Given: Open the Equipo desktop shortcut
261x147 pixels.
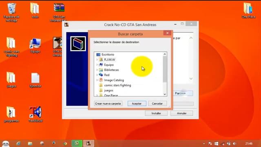Looking at the screenshot, I should tap(35, 45).
